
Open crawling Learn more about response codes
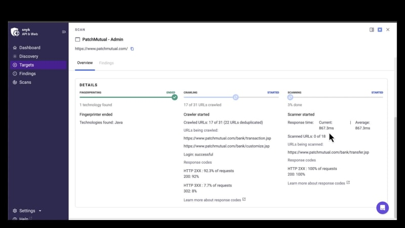(x=212, y=200)
